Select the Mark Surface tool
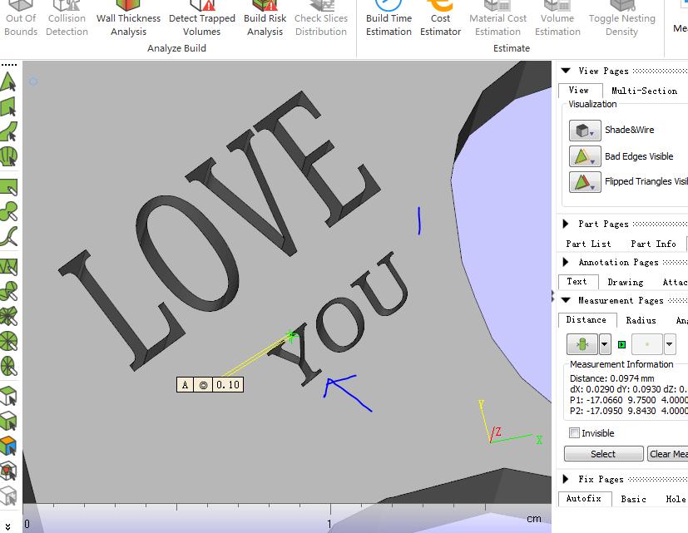This screenshot has height=533, width=688. pos(9,131)
